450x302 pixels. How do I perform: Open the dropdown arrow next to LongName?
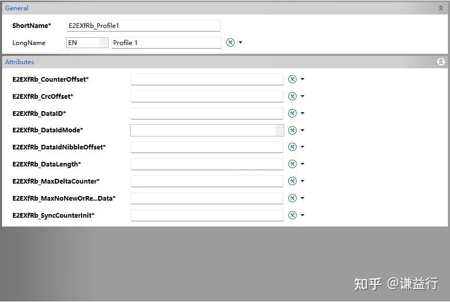coord(240,42)
